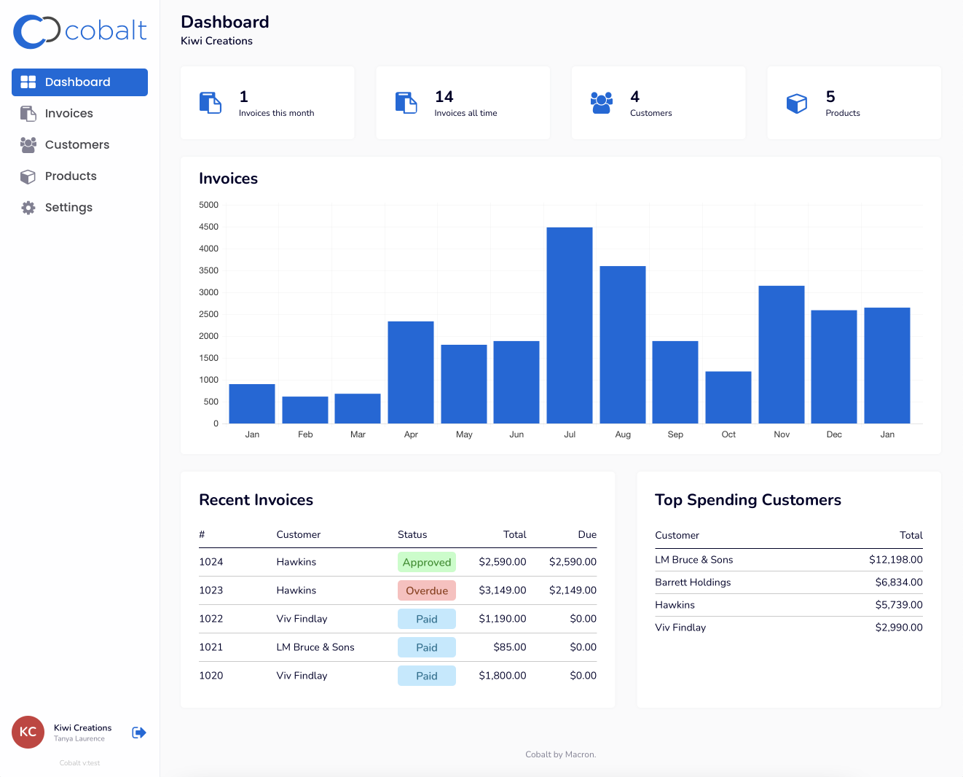Go to Customers in the sidebar
Viewport: 963px width, 777px height.
click(76, 145)
